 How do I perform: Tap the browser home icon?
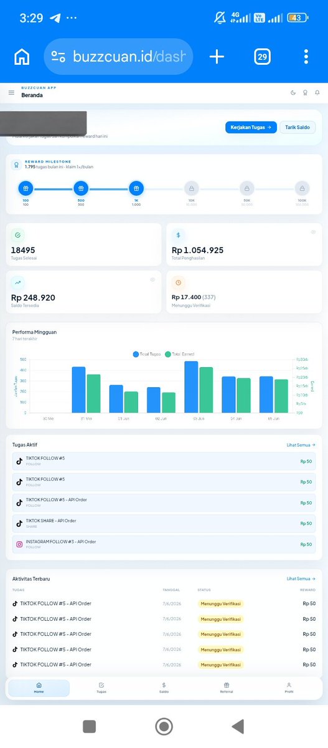tap(22, 57)
